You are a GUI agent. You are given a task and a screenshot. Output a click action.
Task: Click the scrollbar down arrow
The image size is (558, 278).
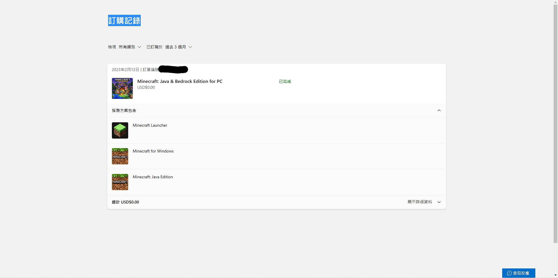click(555, 275)
